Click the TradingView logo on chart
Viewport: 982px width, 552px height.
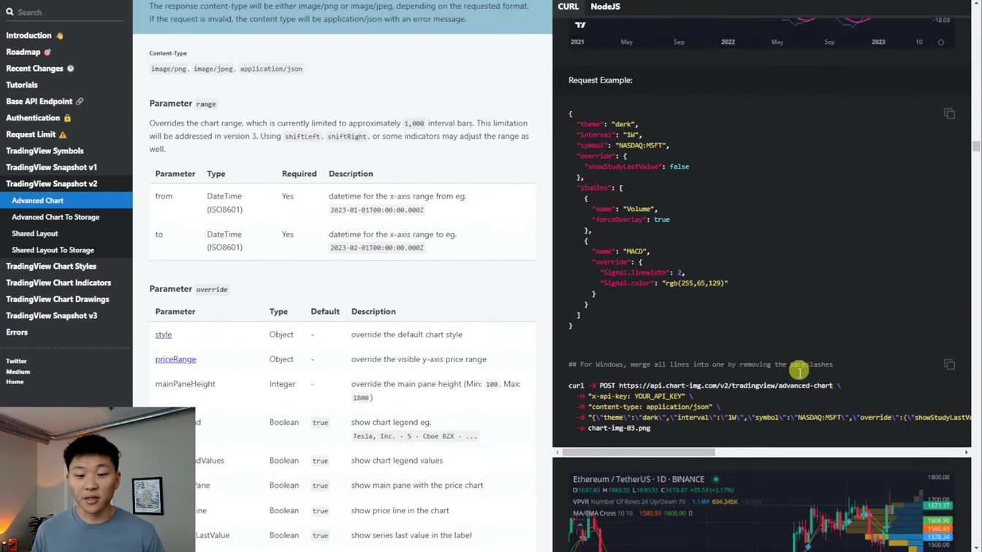pyautogui.click(x=580, y=25)
